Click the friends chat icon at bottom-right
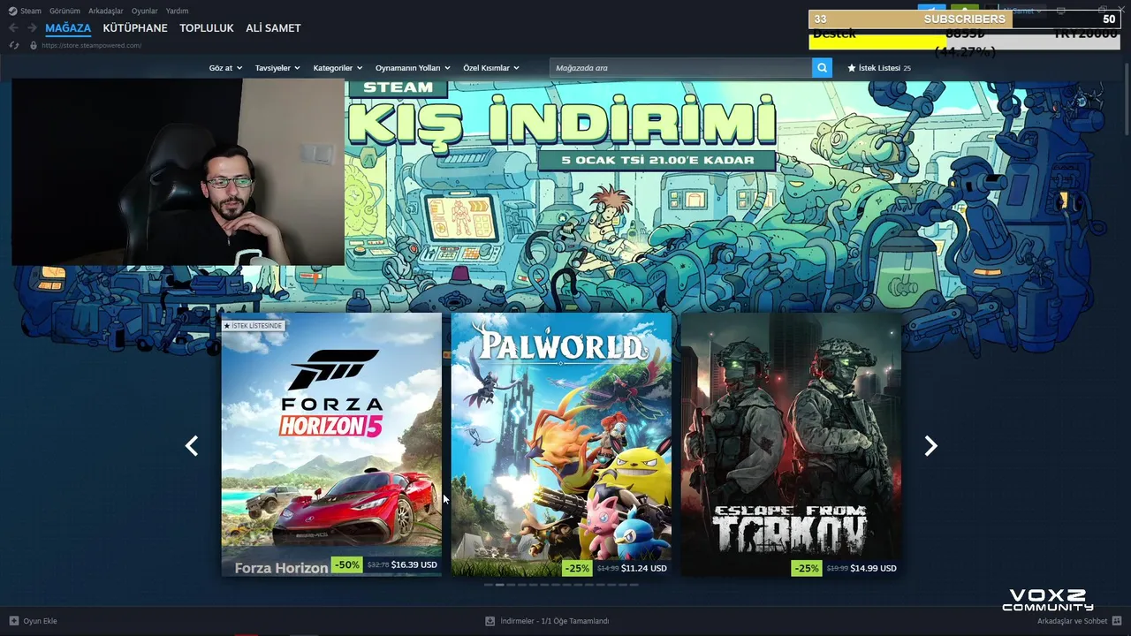 pyautogui.click(x=1117, y=621)
